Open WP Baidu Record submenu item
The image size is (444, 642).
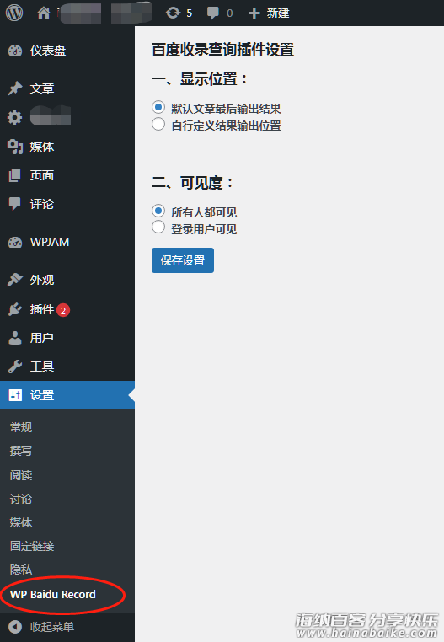[53, 595]
